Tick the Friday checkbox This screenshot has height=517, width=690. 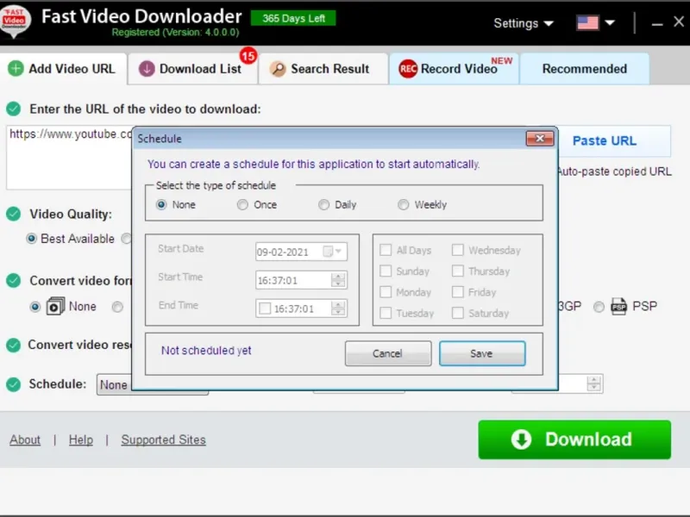458,292
